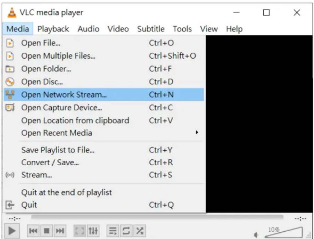Open the Video menu
Image resolution: width=314 pixels, height=239 pixels.
pos(118,29)
